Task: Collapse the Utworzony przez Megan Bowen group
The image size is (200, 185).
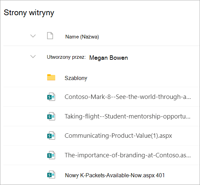Action: [x=33, y=56]
